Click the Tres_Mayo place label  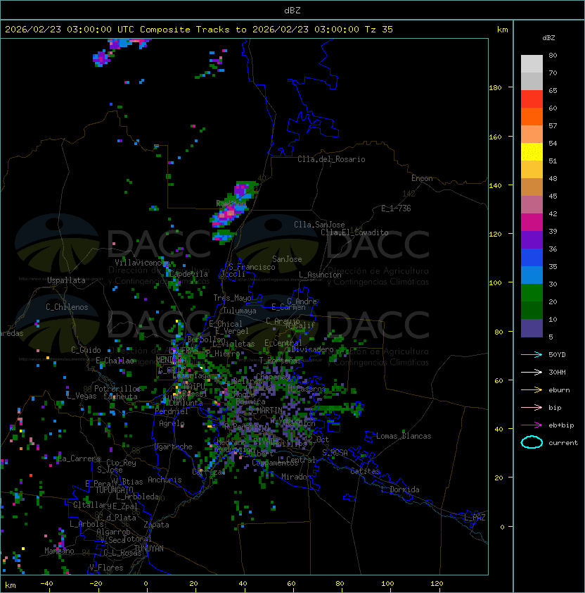point(232,298)
